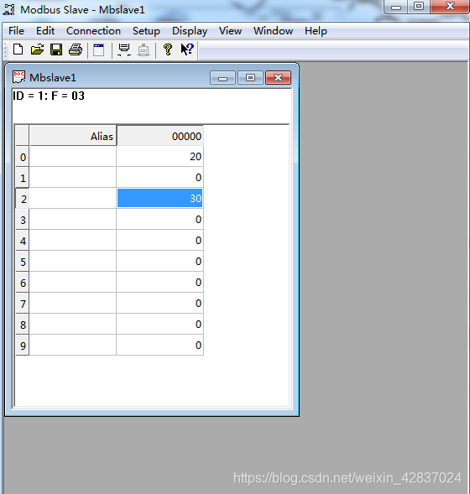Open the View menu
470x494 pixels.
coord(231,31)
